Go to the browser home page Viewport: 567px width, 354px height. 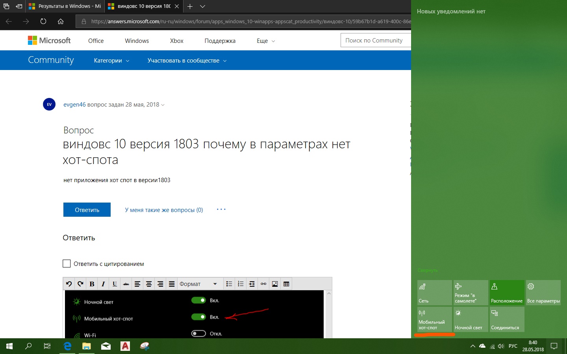(61, 21)
